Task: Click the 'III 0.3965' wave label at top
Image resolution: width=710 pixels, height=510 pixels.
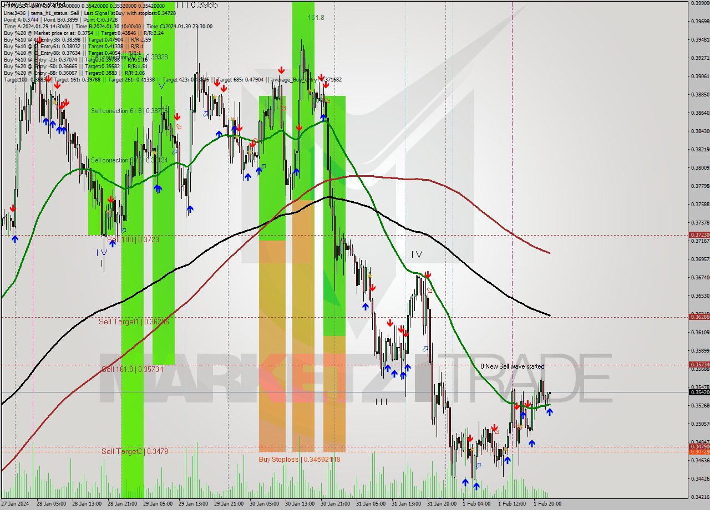Action: point(197,4)
